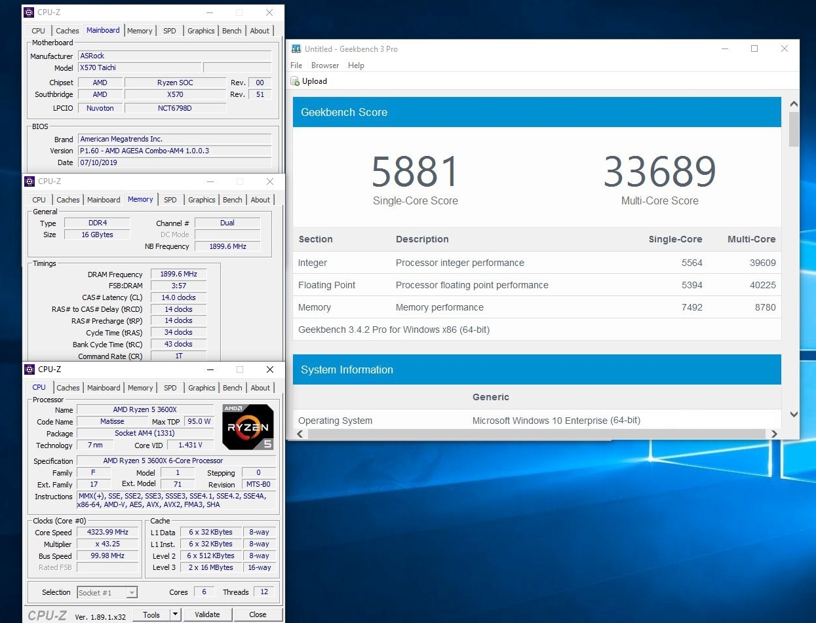Click the Validate button
Image resolution: width=816 pixels, height=623 pixels.
point(207,614)
